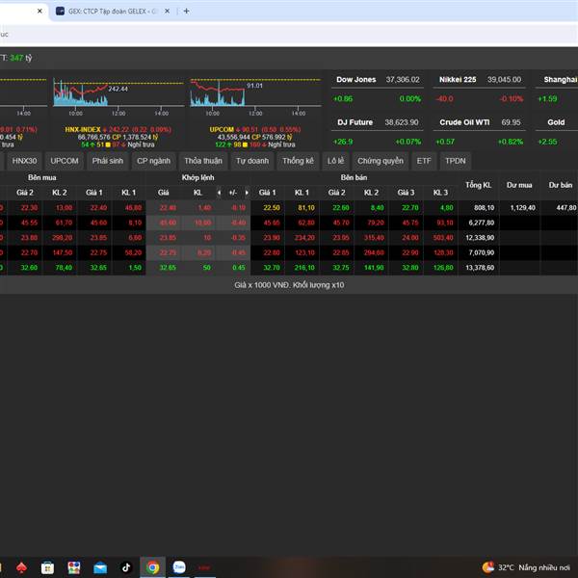Click Bên bán group header

coord(354,177)
